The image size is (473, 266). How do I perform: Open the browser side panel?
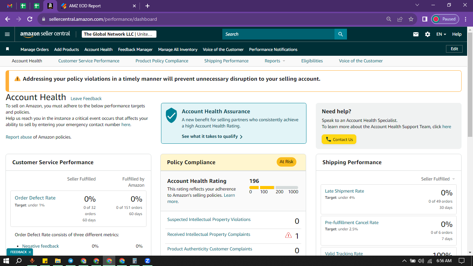pyautogui.click(x=425, y=19)
